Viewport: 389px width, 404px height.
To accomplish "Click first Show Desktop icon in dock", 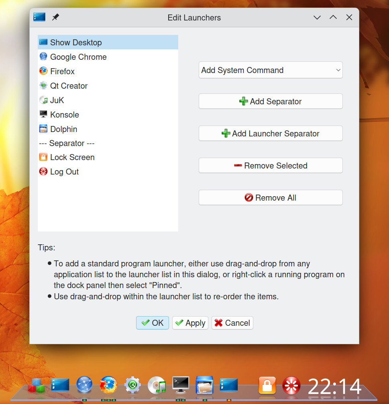I will coord(60,385).
